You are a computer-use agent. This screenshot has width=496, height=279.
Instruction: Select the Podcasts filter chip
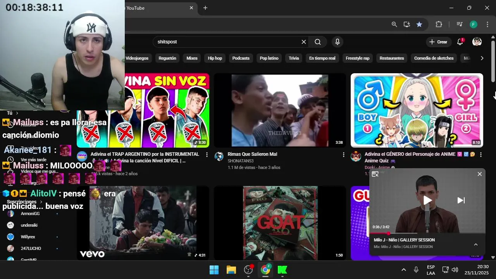pos(241,58)
